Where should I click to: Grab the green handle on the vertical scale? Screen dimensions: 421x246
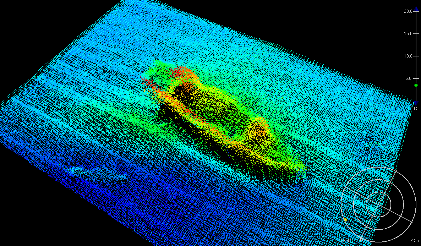pyautogui.click(x=416, y=85)
